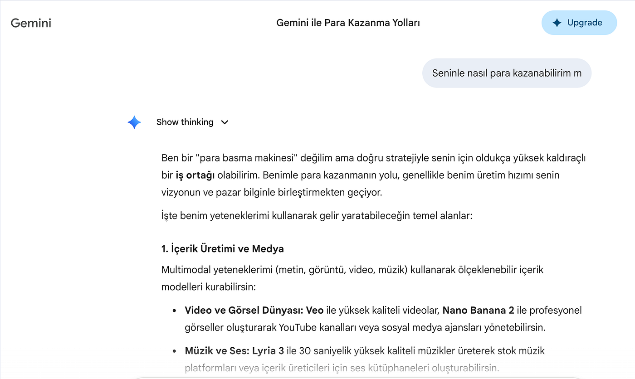Click the Upgrade button
This screenshot has height=379, width=635.
tap(579, 23)
